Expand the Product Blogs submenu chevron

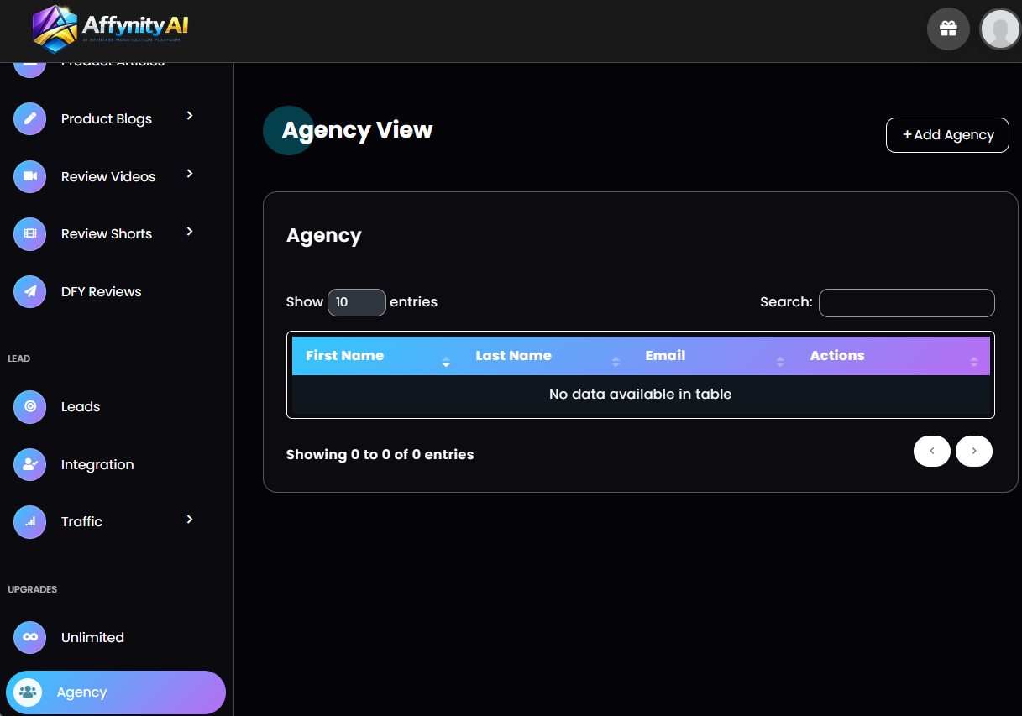point(190,116)
